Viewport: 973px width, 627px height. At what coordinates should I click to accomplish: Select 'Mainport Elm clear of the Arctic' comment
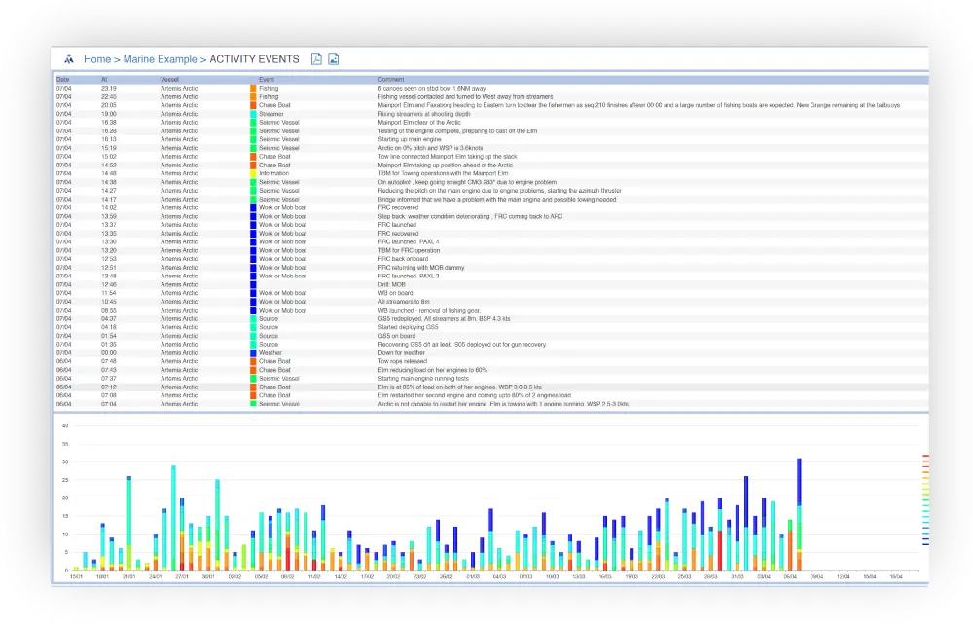(x=419, y=123)
